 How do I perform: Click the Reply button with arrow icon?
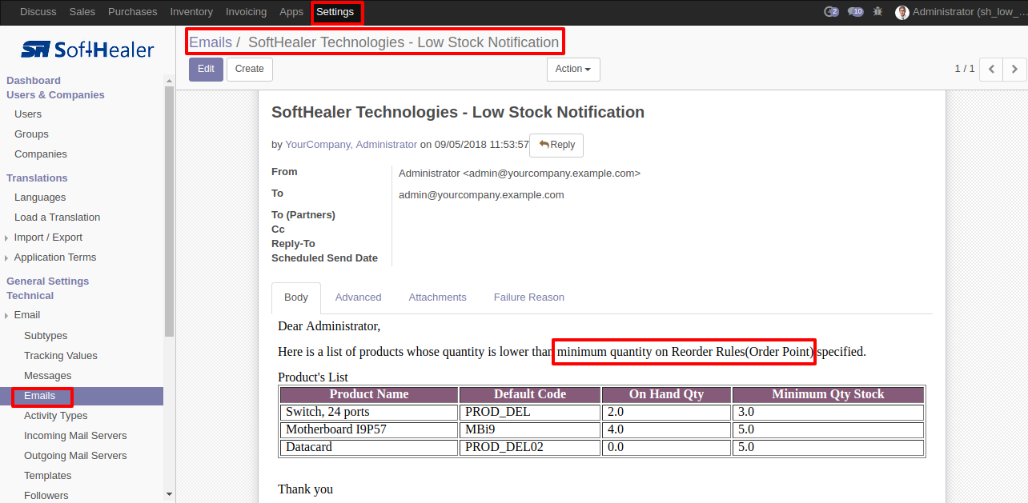tap(556, 145)
